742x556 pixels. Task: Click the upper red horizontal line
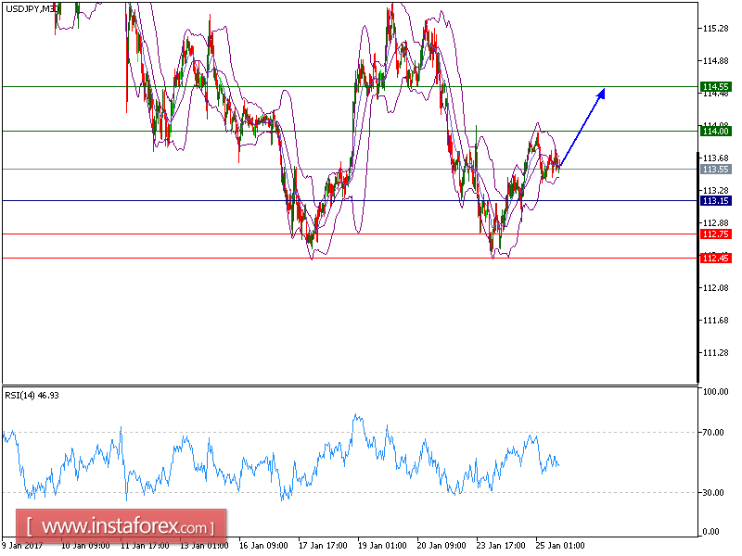(x=371, y=234)
